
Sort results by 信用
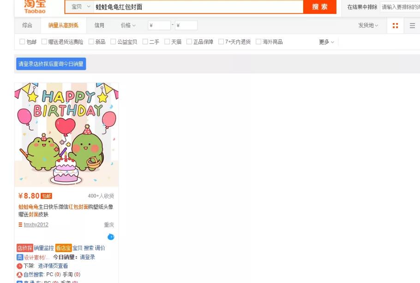click(99, 25)
